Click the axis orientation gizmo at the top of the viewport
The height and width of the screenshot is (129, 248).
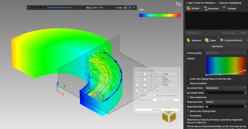[x=179, y=3]
